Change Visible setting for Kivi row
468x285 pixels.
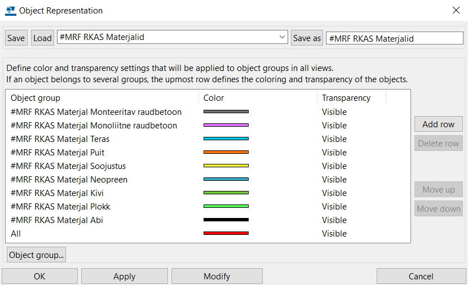coord(334,193)
